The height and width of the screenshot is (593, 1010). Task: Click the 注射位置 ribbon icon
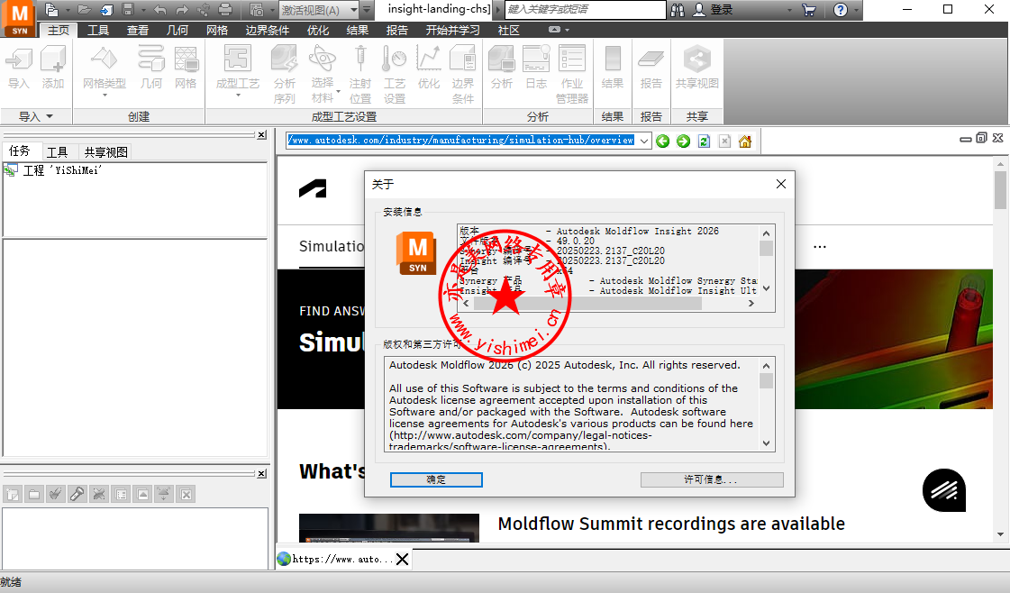[x=360, y=74]
